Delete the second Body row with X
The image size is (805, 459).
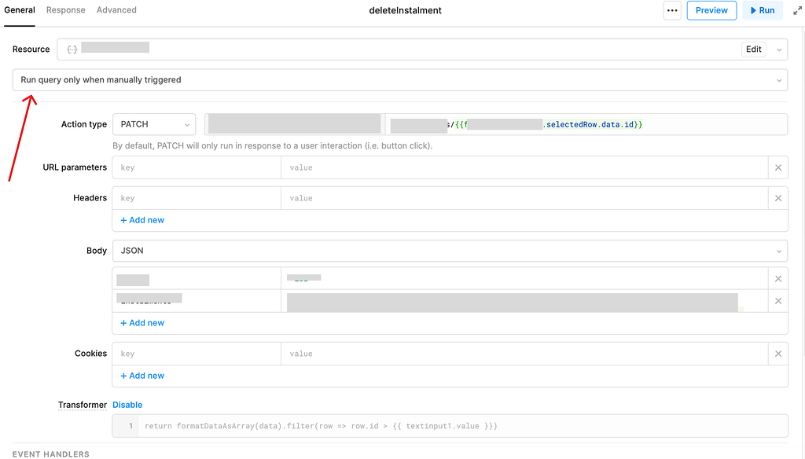click(777, 301)
